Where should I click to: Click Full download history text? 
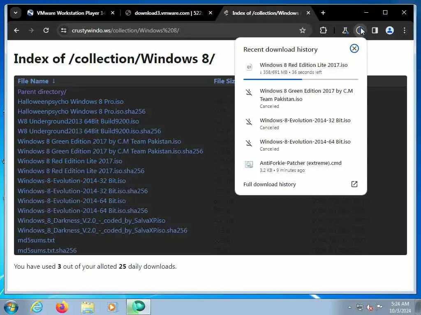pyautogui.click(x=270, y=184)
